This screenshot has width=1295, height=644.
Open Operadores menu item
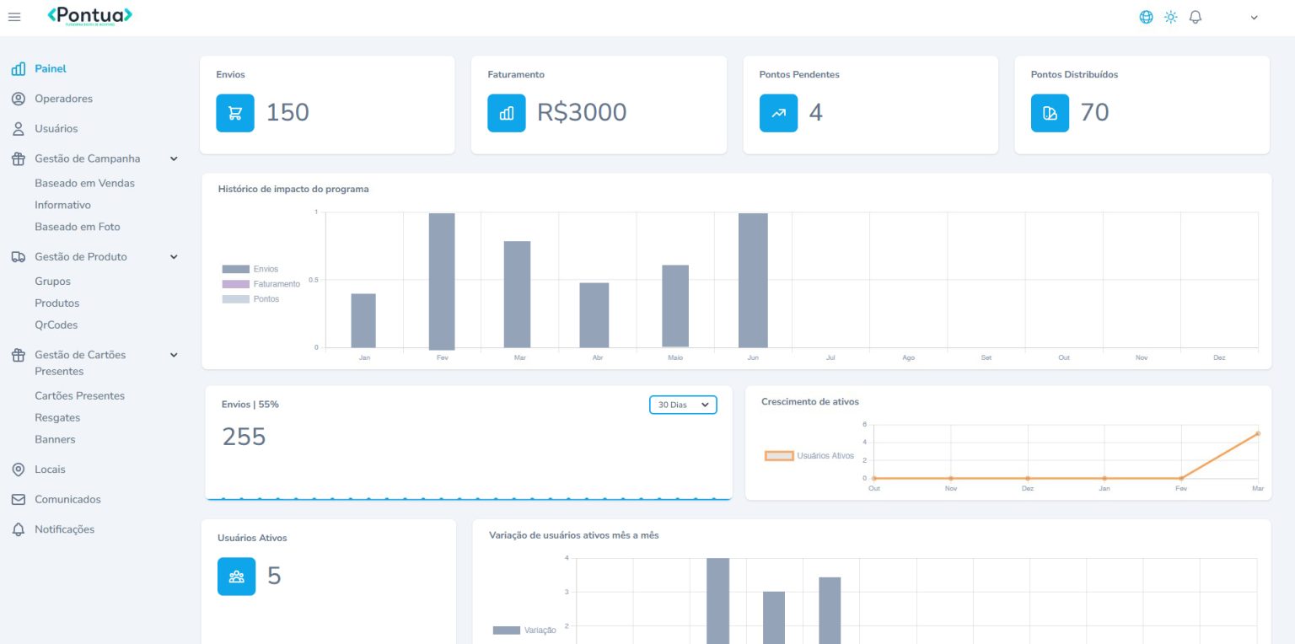pos(64,99)
